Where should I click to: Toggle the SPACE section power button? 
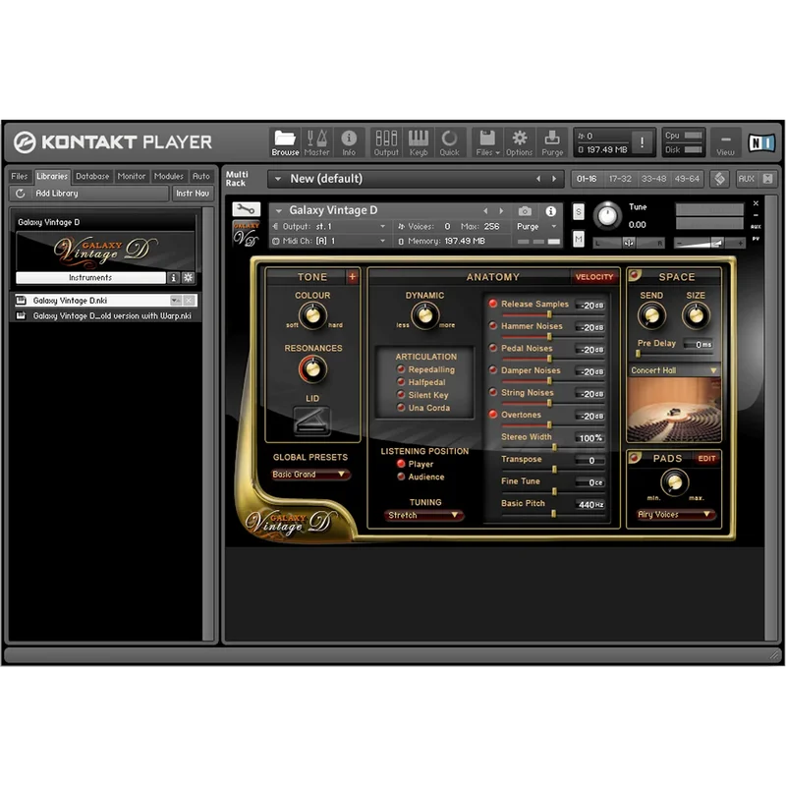(x=635, y=275)
